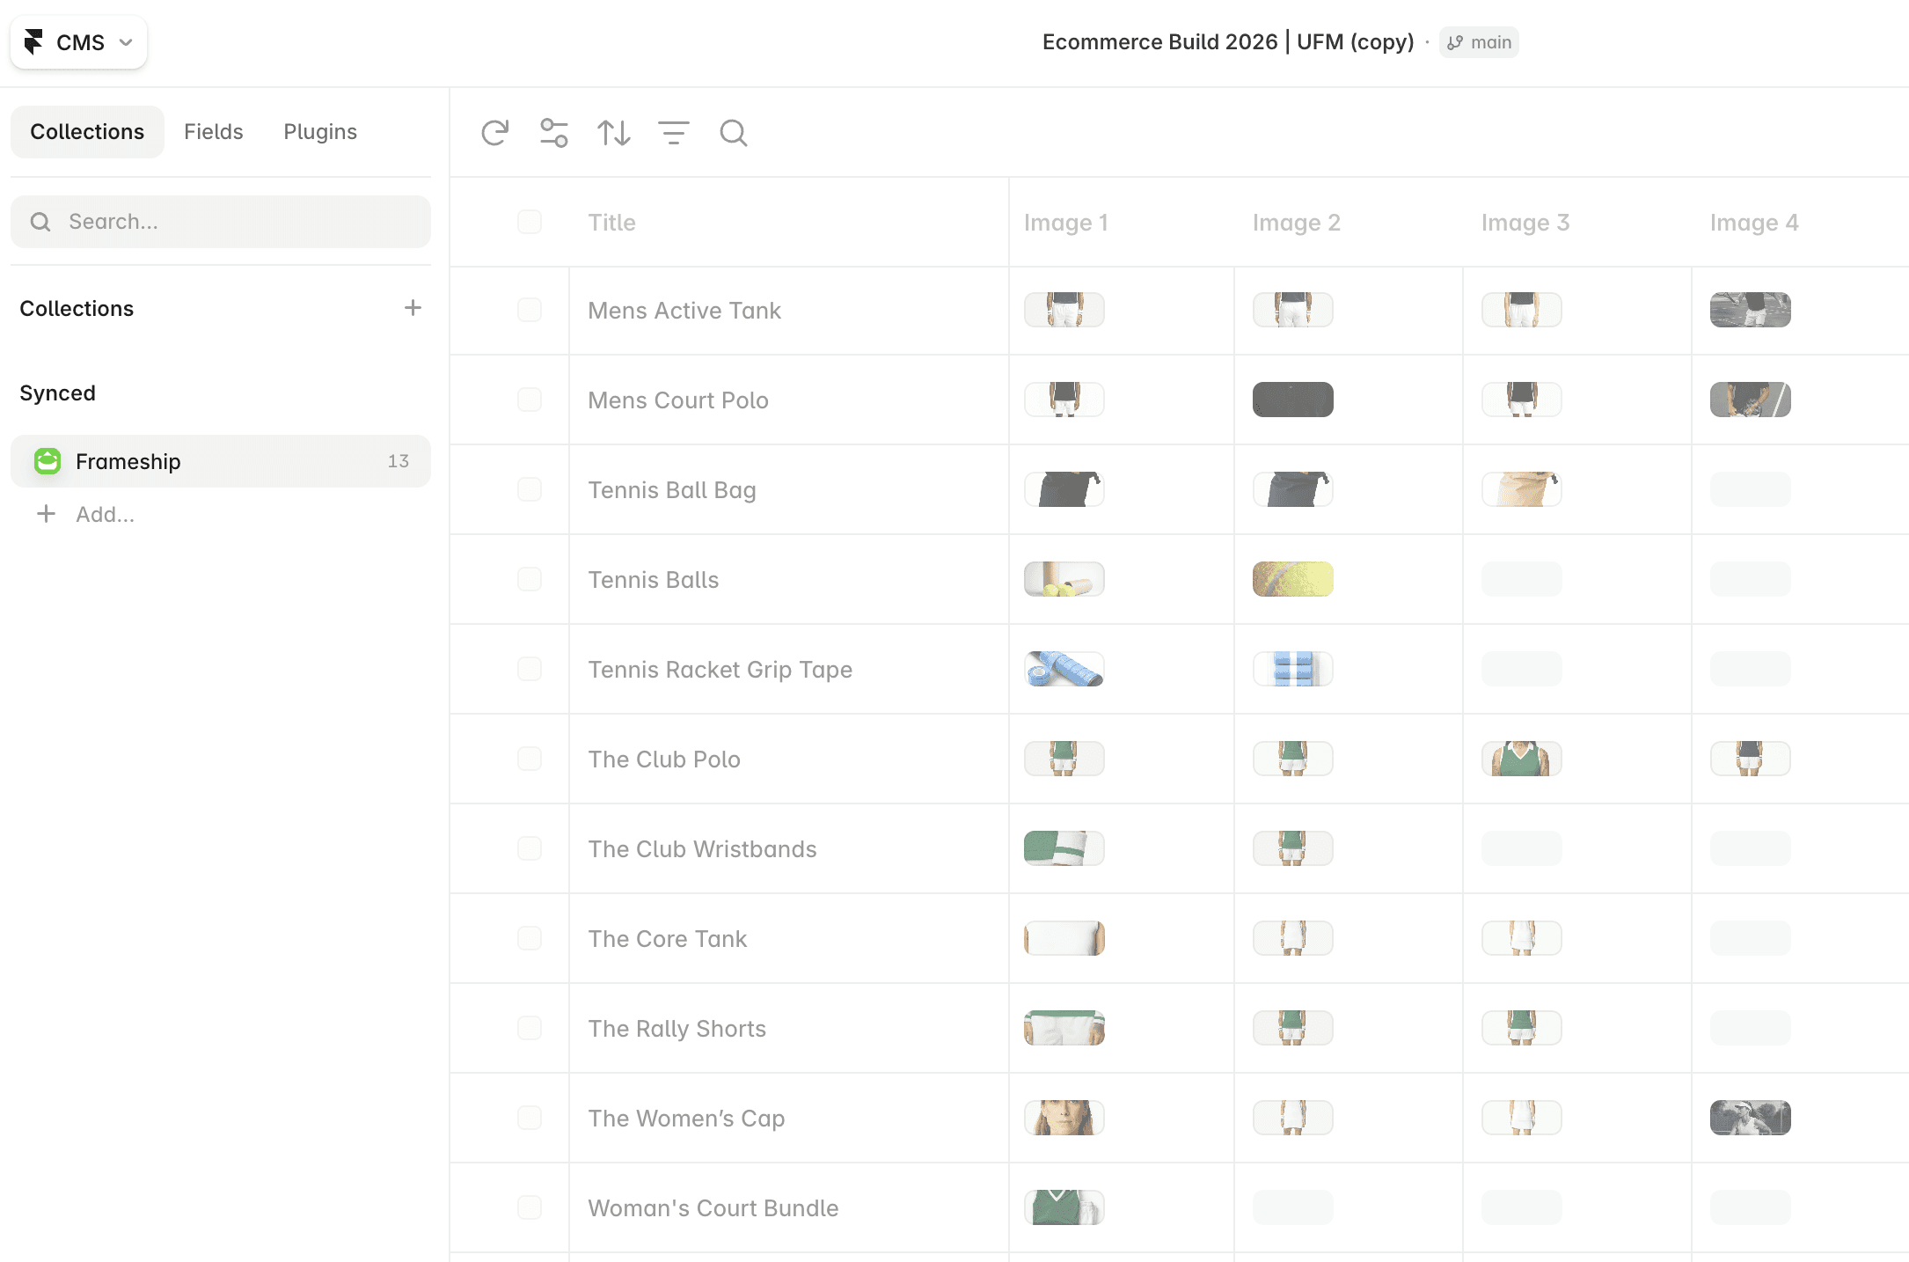Open the CMS dropdown chevron

126,42
